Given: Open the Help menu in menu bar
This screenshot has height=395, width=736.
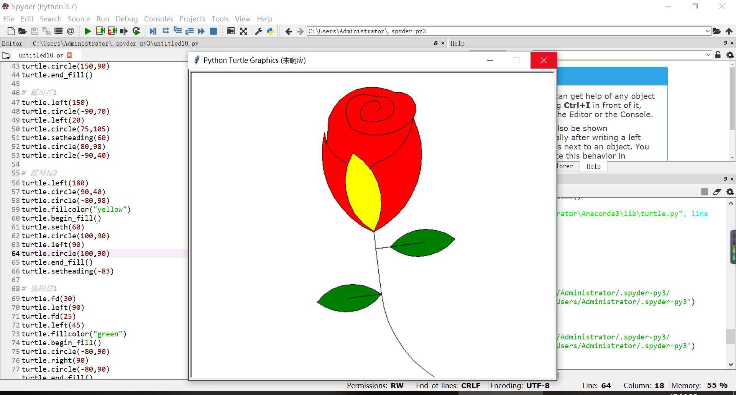Looking at the screenshot, I should pyautogui.click(x=264, y=19).
